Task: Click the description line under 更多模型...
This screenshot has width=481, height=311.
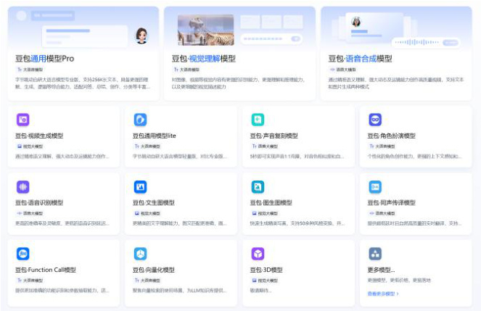Action: [399, 280]
